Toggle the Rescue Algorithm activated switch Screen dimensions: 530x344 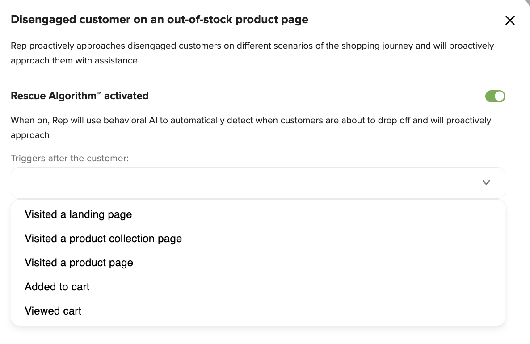(x=495, y=96)
